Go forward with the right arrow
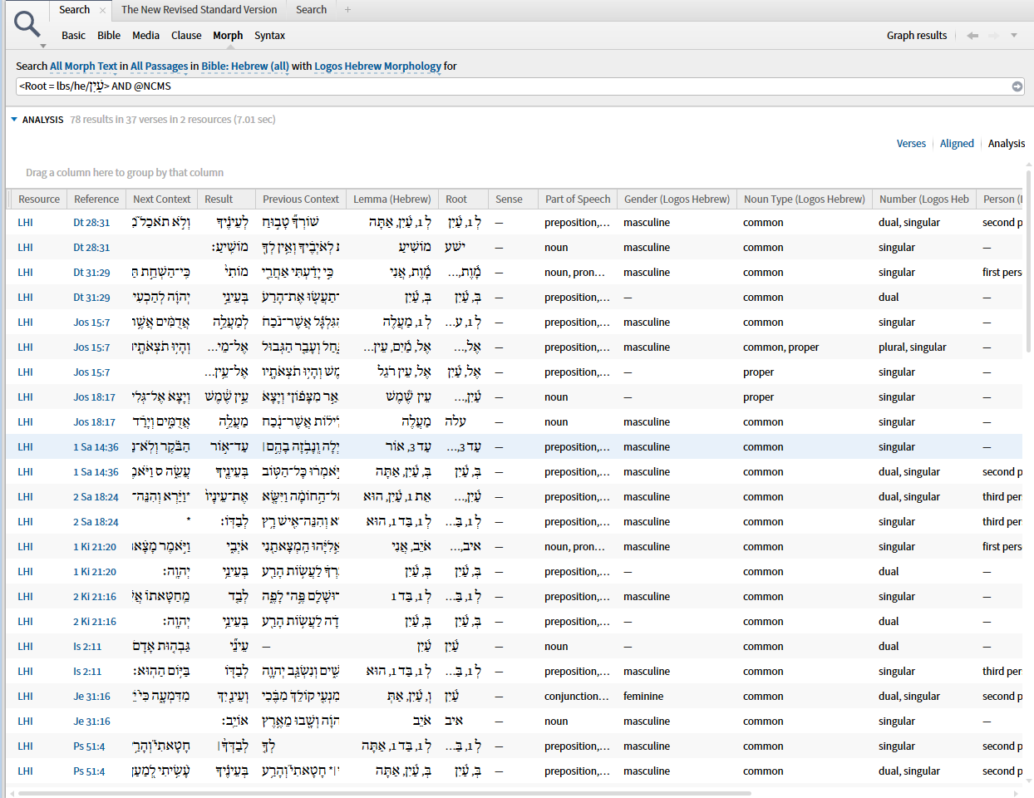This screenshot has height=798, width=1034. (x=993, y=36)
